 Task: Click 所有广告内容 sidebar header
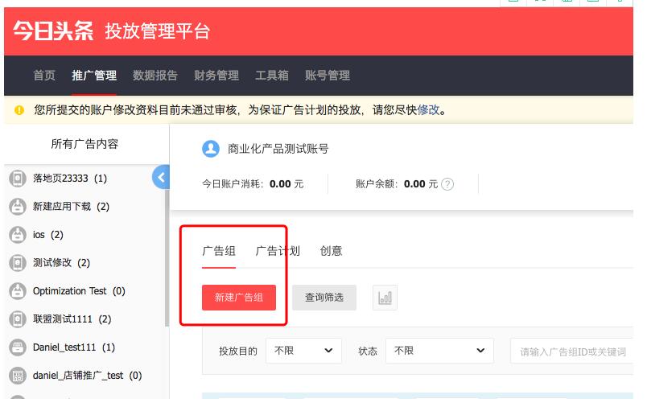[x=84, y=144]
